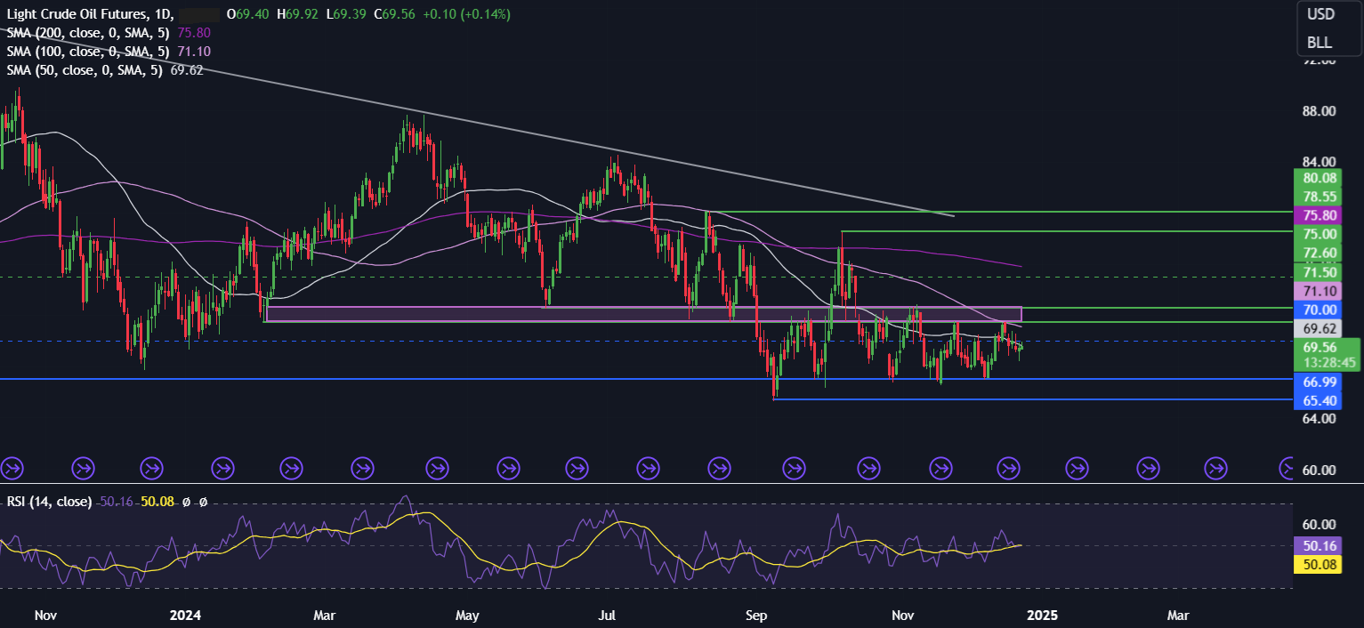Select the RSI (14, close) indicator legend
1364x628 pixels.
[x=49, y=502]
